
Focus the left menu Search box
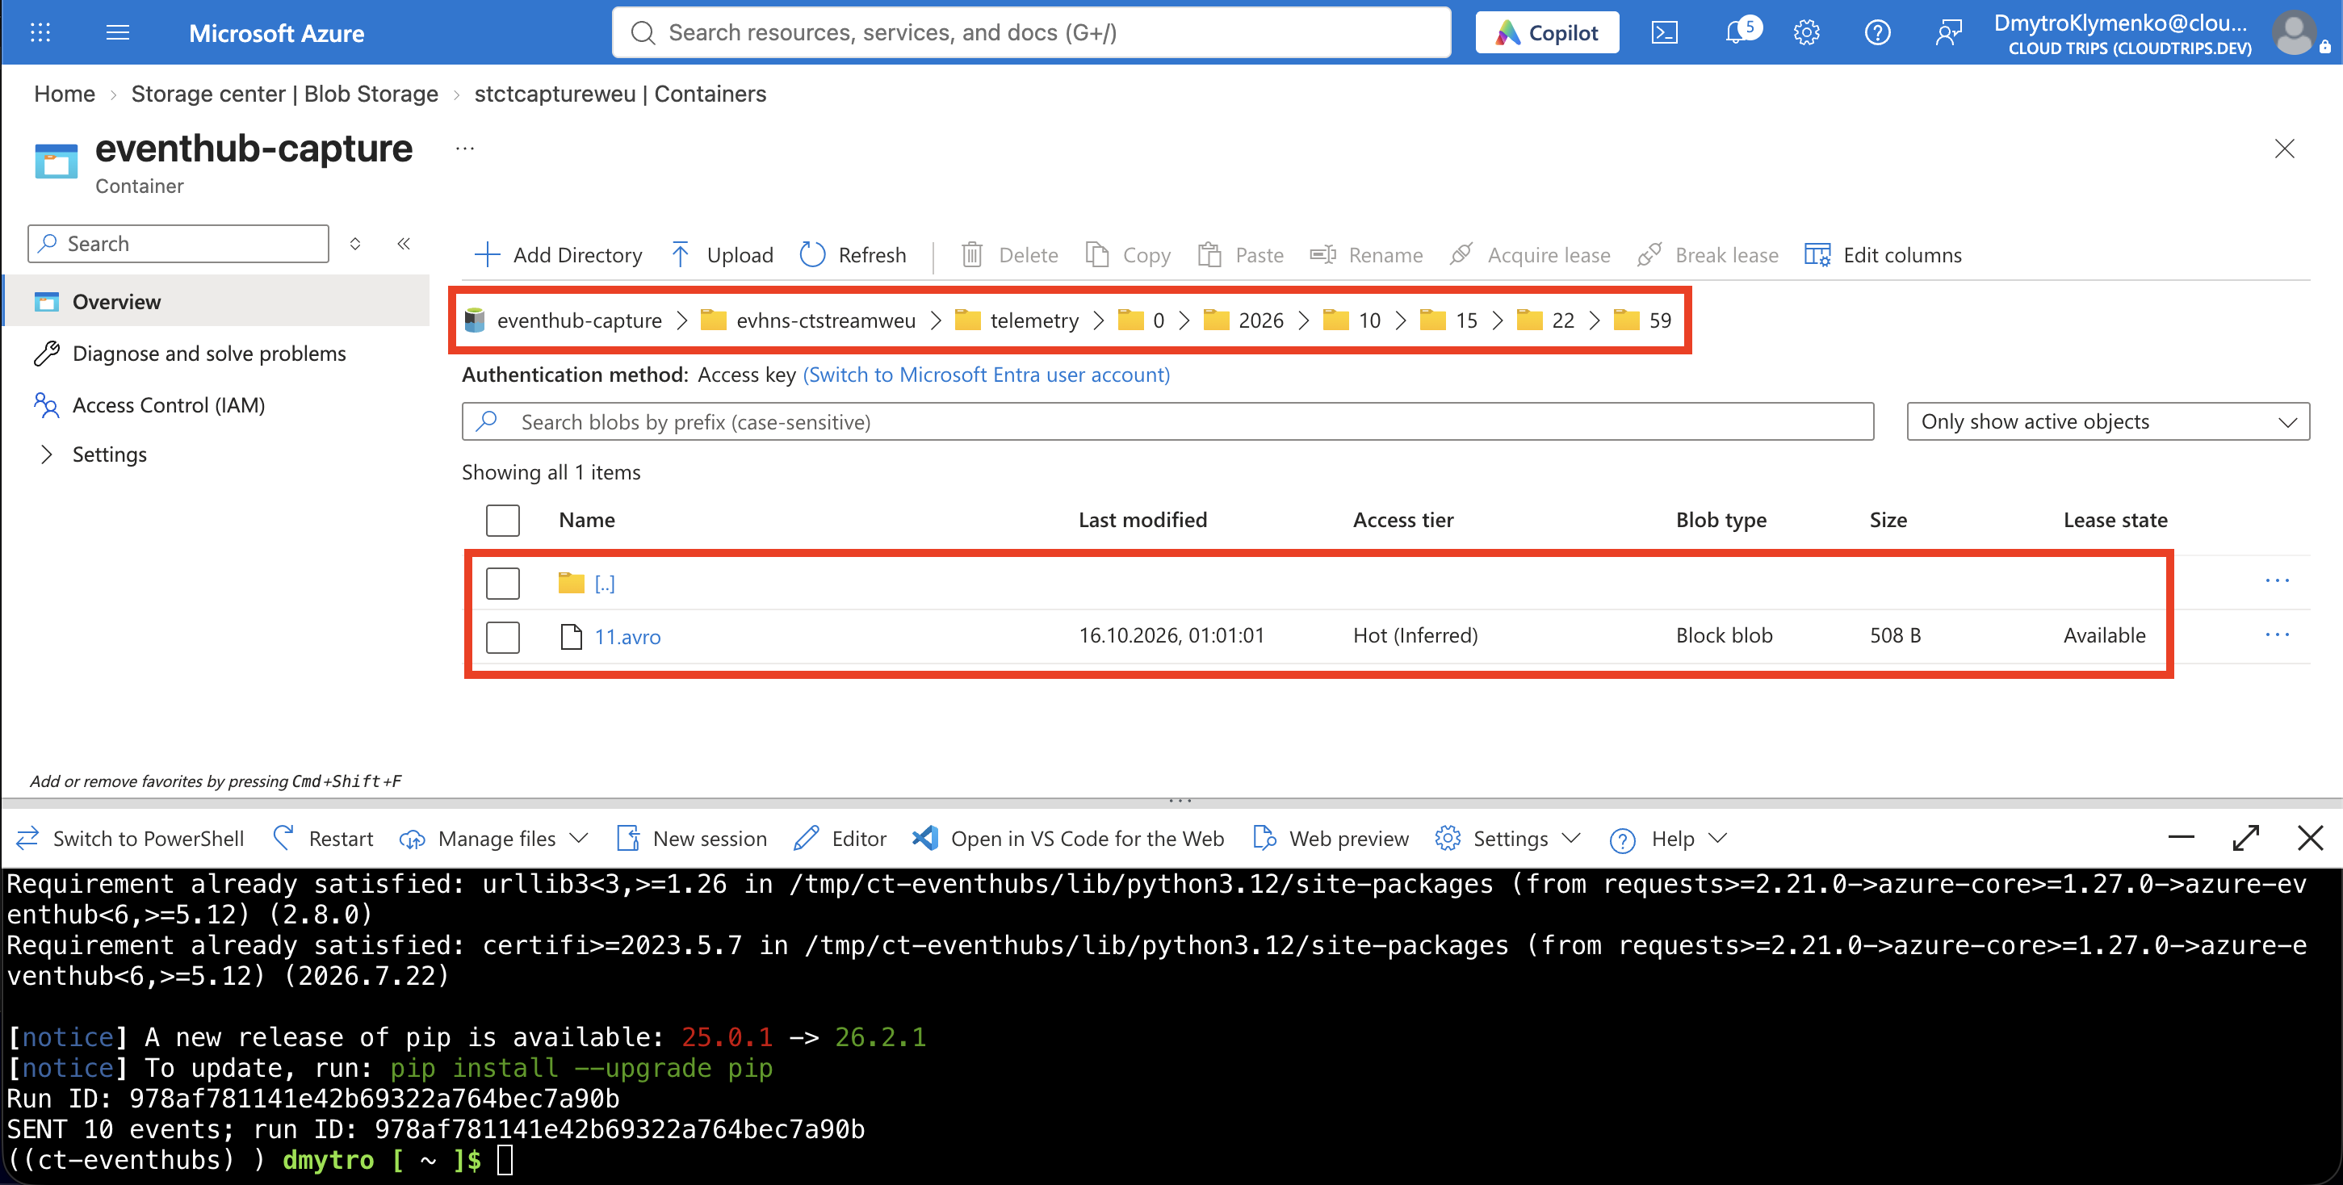(x=178, y=244)
